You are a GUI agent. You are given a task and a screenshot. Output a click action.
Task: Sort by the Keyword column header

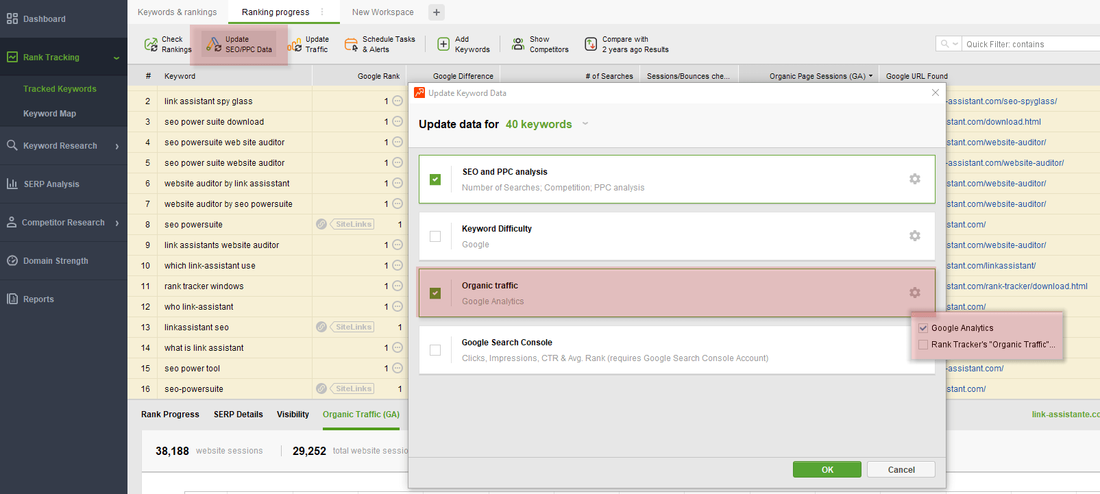coord(180,76)
